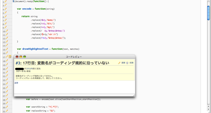The width and height of the screenshot is (211, 113).
Task: Click the pencil icon on line 4
Action: (x=5, y=9)
